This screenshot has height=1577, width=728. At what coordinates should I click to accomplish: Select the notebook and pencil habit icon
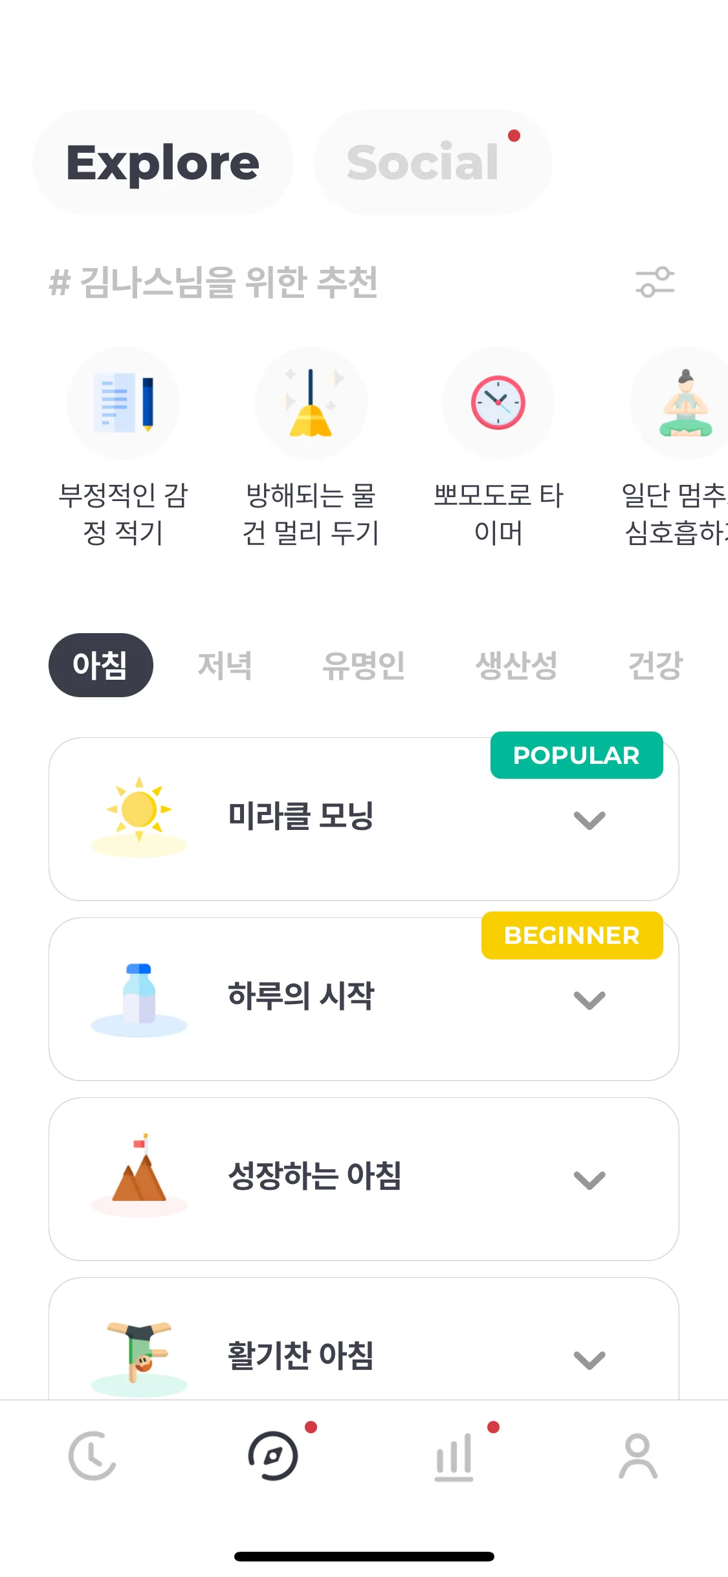click(124, 403)
